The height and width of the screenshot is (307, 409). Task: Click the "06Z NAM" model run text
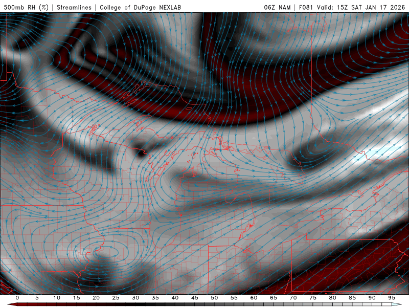[277, 7]
